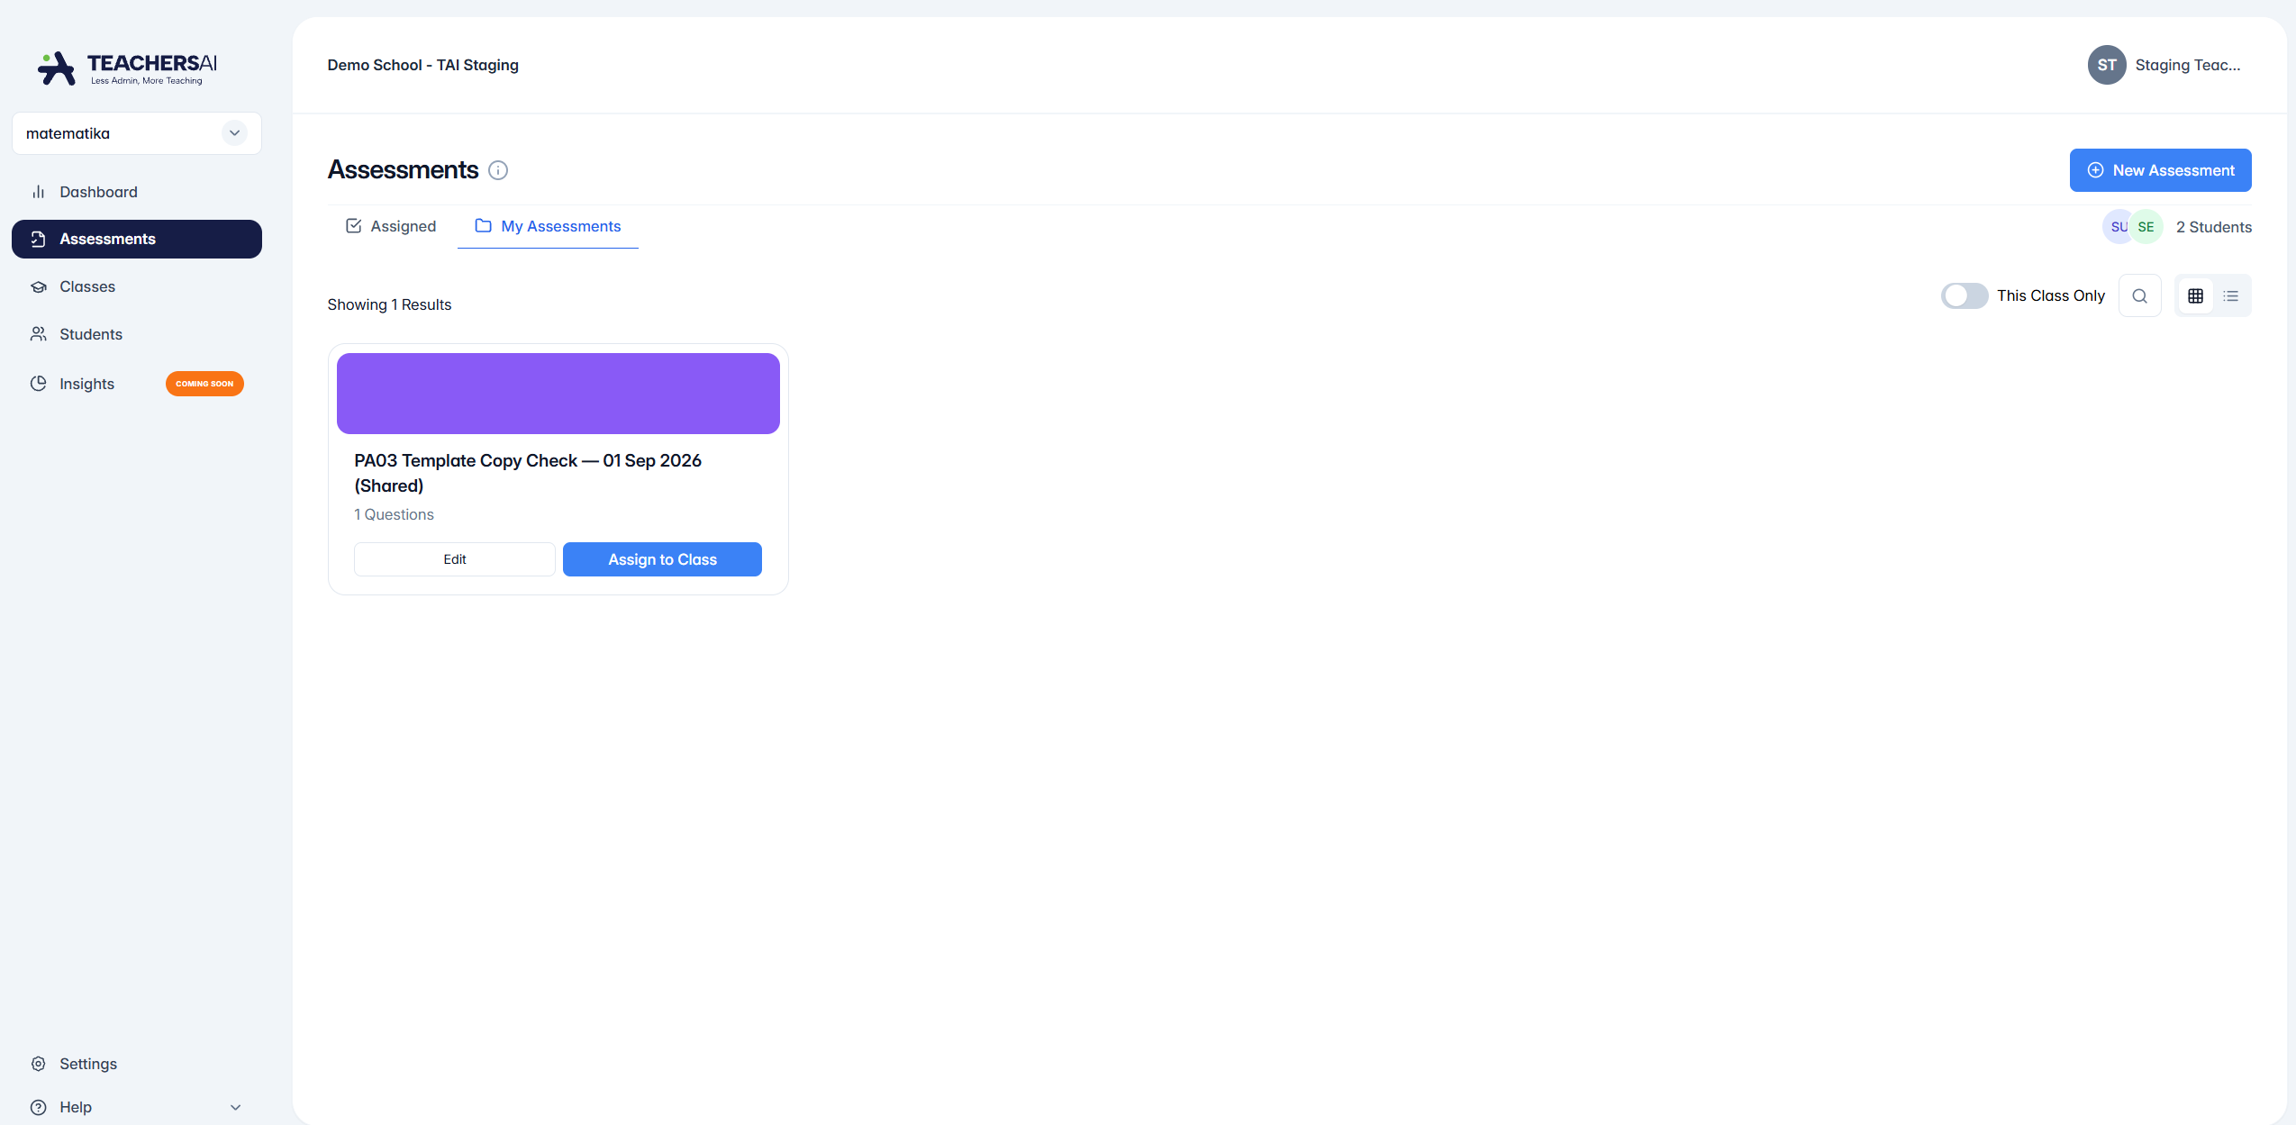This screenshot has width=2296, height=1125.
Task: Select the My Assessments tab
Action: click(x=548, y=226)
